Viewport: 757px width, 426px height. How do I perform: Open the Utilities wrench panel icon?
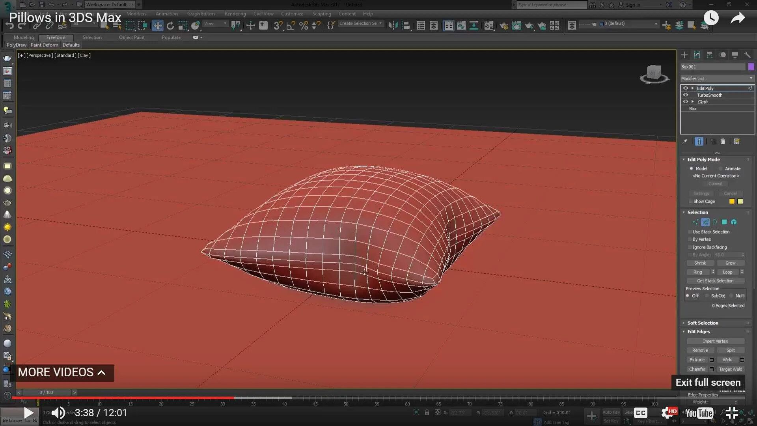tap(748, 55)
